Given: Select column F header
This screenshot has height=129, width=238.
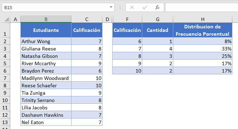Looking at the screenshot, I should pyautogui.click(x=127, y=19).
